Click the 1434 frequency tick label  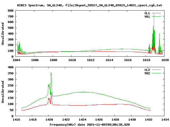[x=165, y=120]
